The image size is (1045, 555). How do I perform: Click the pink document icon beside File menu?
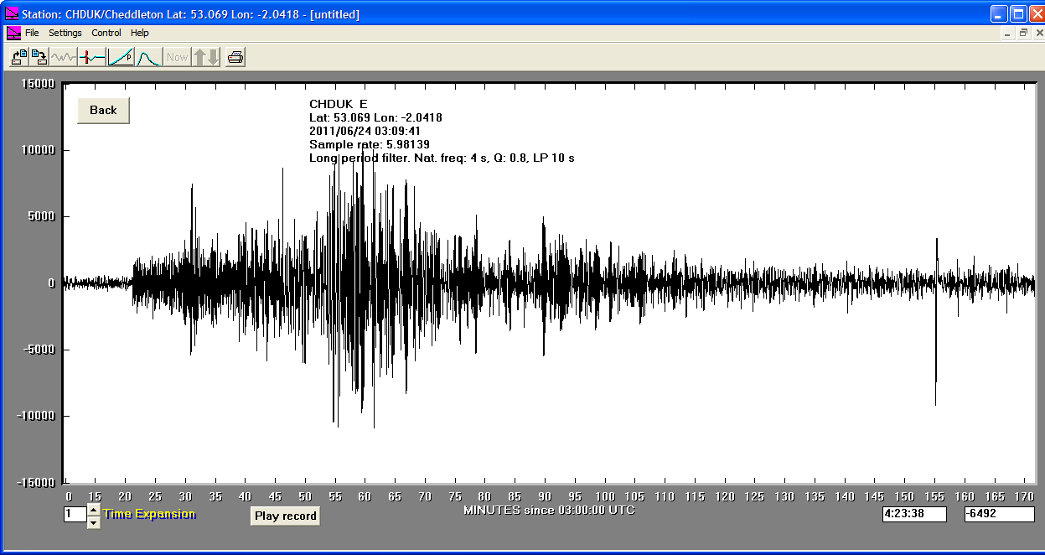point(14,33)
